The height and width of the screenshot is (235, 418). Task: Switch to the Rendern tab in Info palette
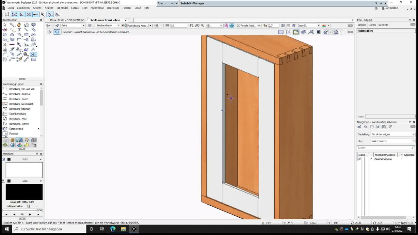[x=383, y=25]
